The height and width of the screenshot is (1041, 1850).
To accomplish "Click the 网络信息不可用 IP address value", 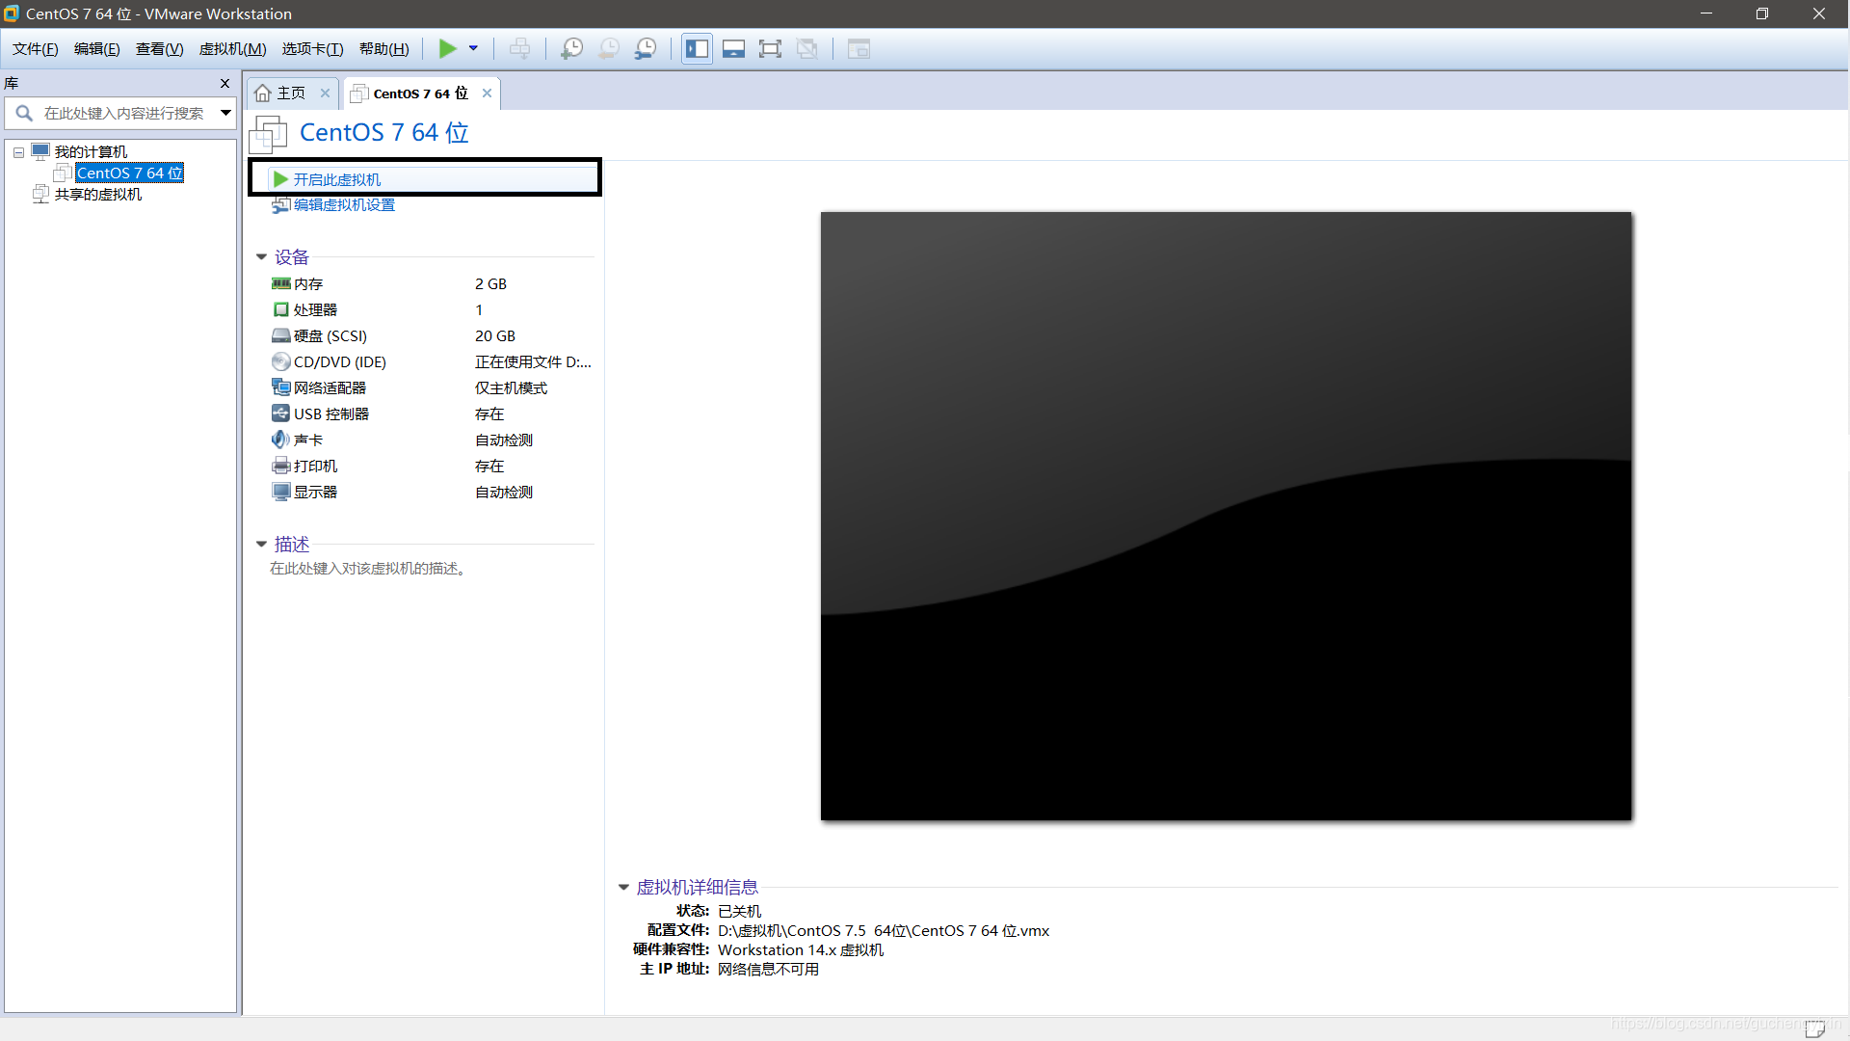I will [768, 969].
